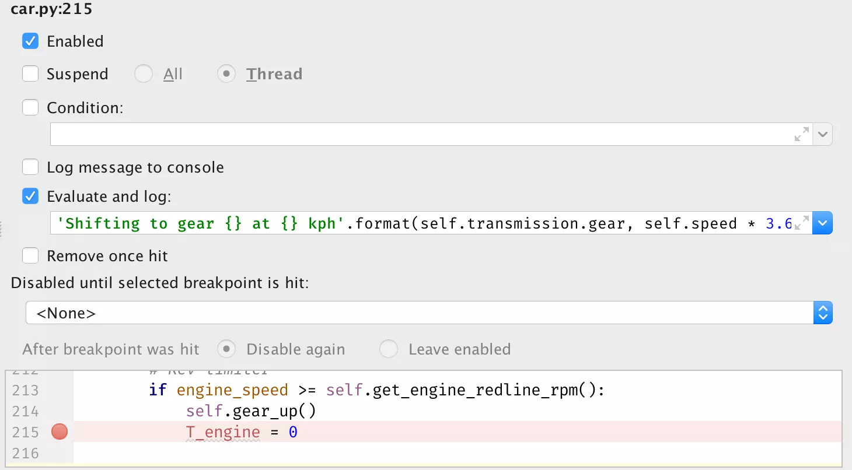Expand the Condition field editor

coord(802,134)
